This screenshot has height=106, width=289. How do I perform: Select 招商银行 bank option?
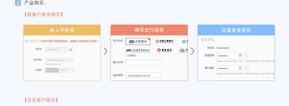point(165,50)
